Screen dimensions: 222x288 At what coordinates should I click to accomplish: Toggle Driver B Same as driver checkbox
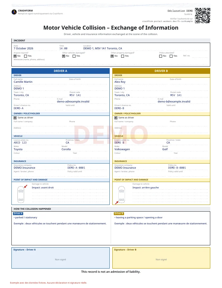click(116, 118)
